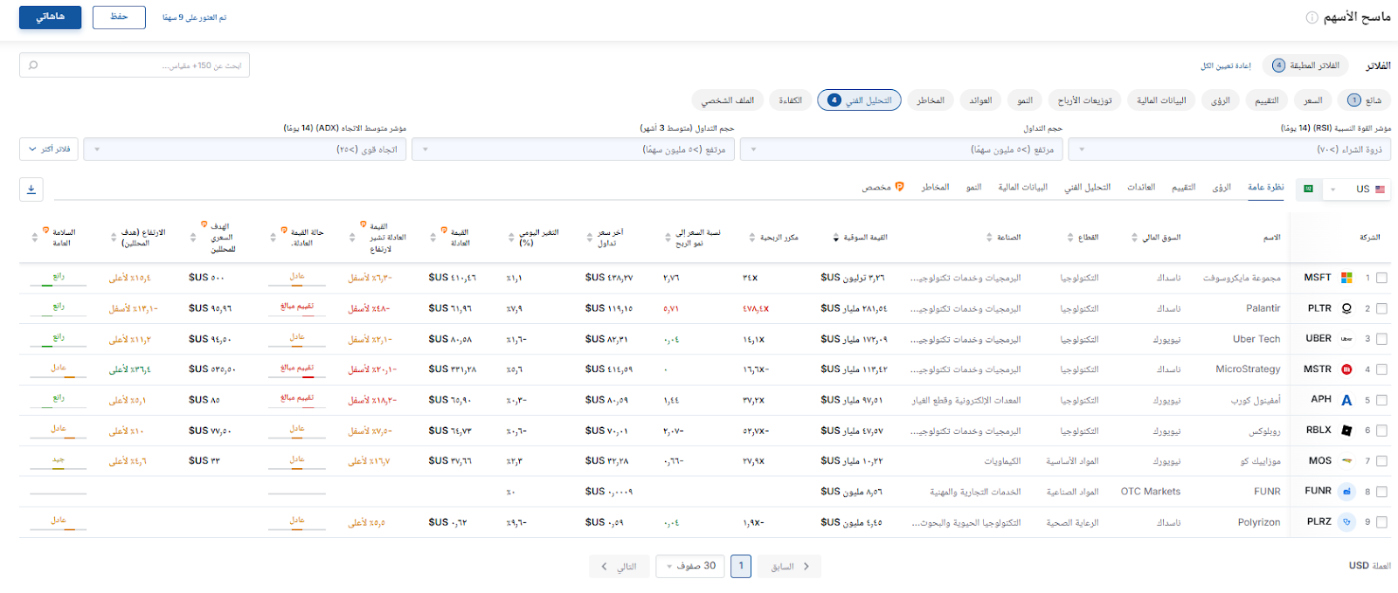Open the Palantir company name link

pos(1263,308)
